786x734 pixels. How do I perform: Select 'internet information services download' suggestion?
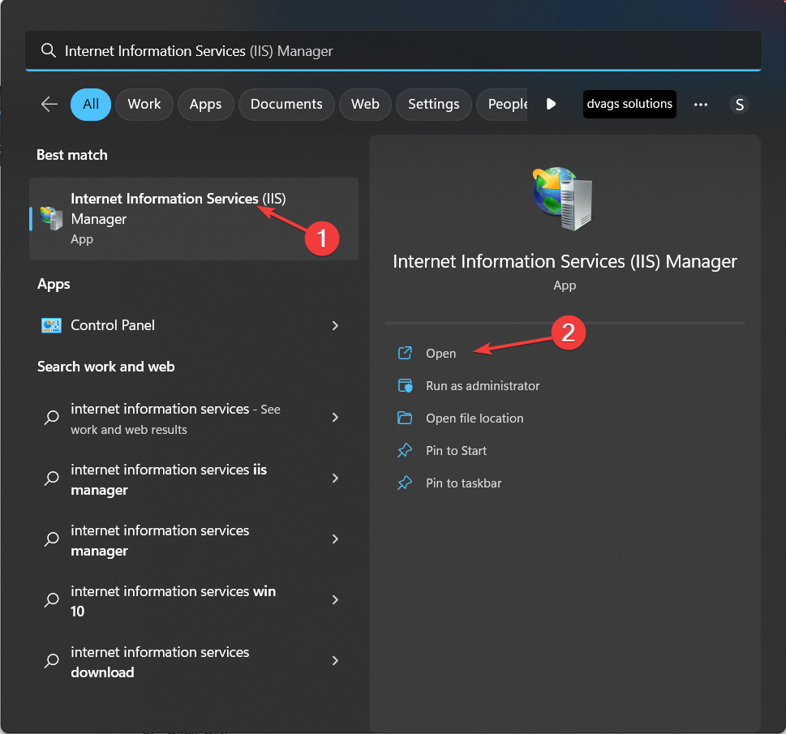(194, 662)
